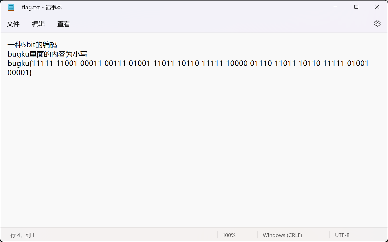Screen dimensions: 388x242
Task: Maximize the Notepad window
Action: tap(356, 7)
